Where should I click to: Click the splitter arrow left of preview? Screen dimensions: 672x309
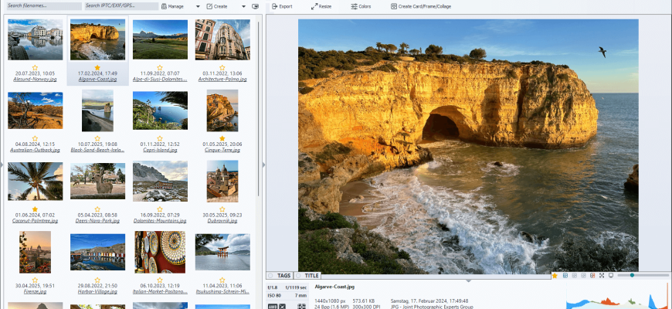(x=263, y=165)
